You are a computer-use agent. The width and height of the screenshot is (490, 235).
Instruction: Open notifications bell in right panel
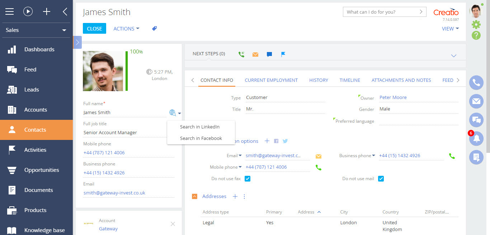[476, 139]
